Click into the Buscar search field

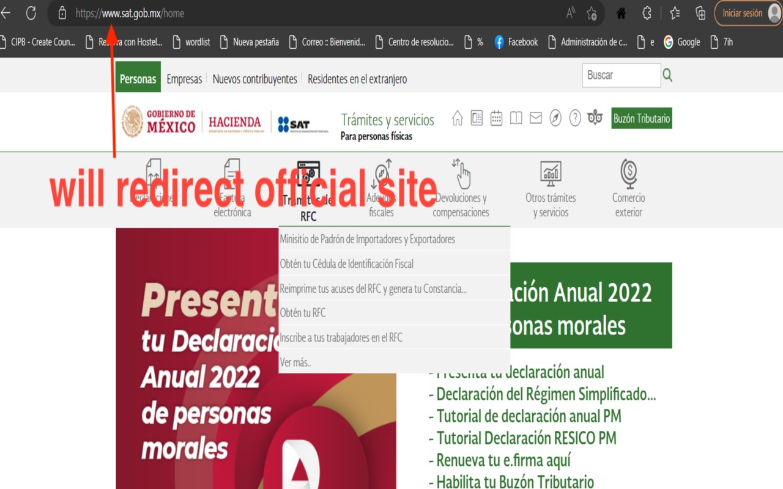coord(622,75)
